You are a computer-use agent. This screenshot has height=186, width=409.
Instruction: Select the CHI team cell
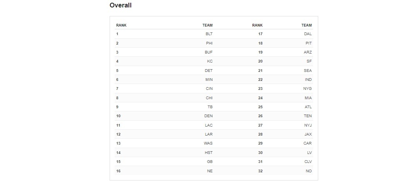[x=209, y=98]
